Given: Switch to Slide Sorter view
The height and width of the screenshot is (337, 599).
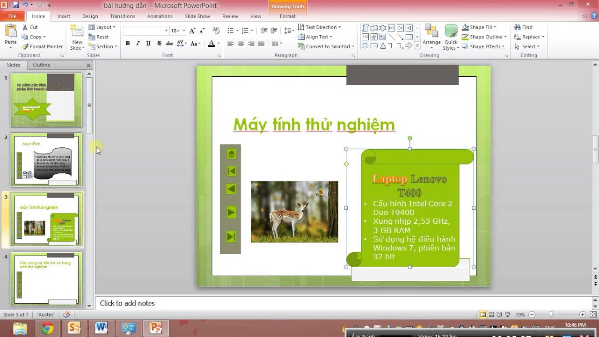Looking at the screenshot, I should point(491,315).
